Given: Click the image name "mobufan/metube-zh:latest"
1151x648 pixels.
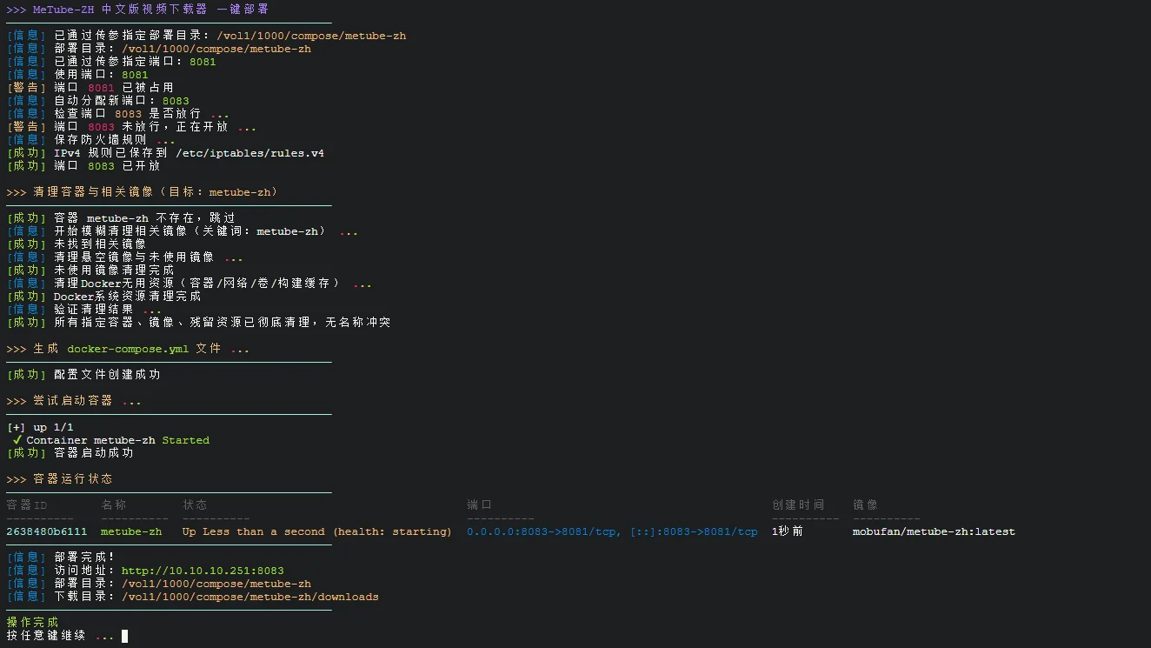Looking at the screenshot, I should (x=934, y=531).
